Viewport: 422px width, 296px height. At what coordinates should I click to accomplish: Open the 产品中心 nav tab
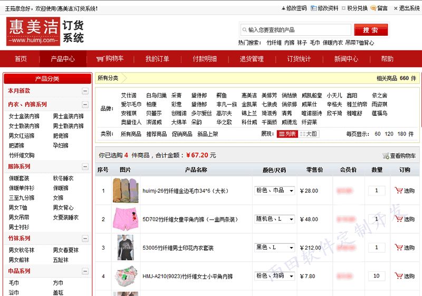click(63, 59)
